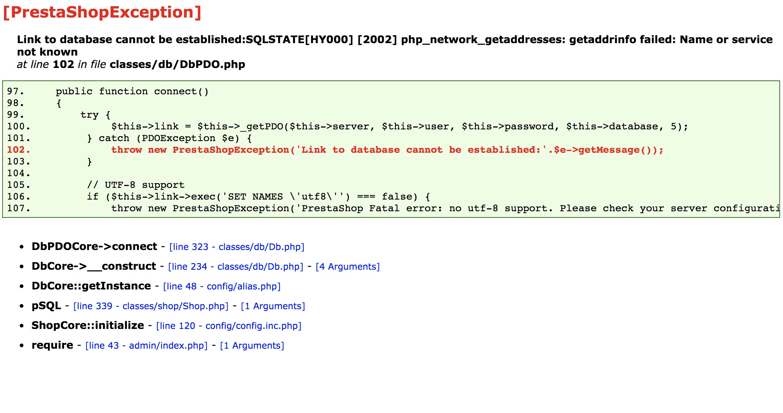Open the line 339 classes/shop/Shop.php link
This screenshot has width=783, height=413.
point(151,306)
